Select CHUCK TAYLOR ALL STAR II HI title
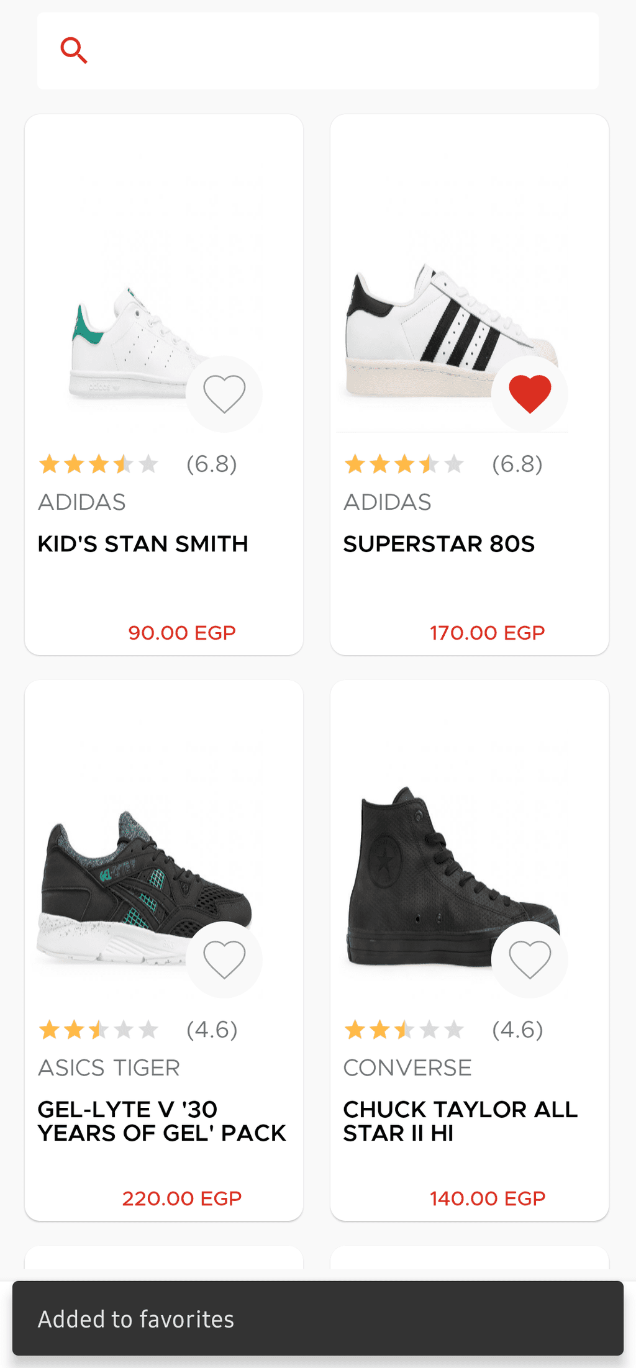 coord(460,1121)
